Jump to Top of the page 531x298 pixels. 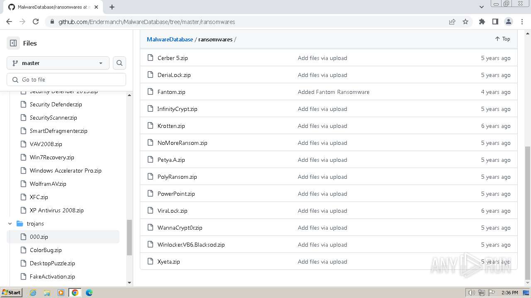click(x=502, y=39)
